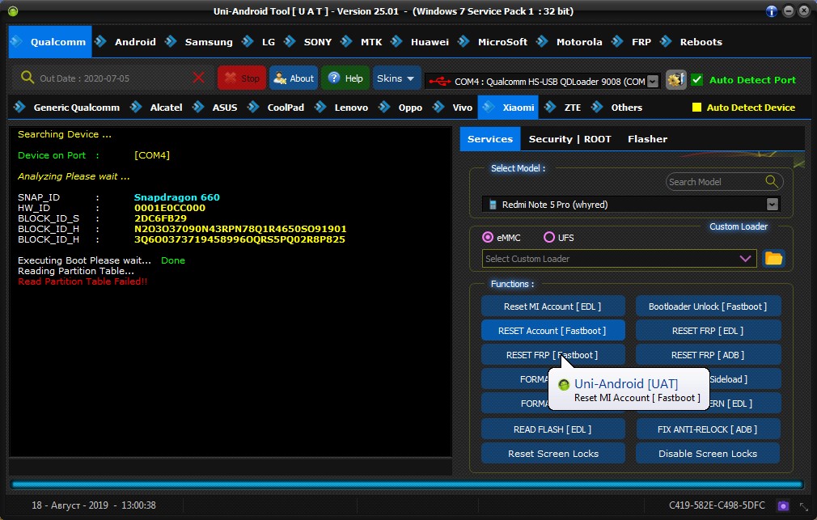Browse custom loader with folder icon
This screenshot has height=520, width=817.
point(774,259)
